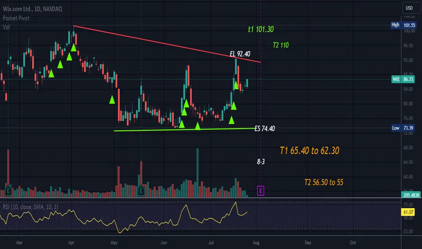Click the Apr label on time axis
Viewport: 422px width, 249px height.
pyautogui.click(x=71, y=243)
